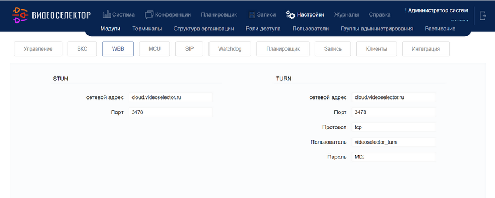Open Группы администрирования section
Viewport: 495px width, 198px height.
(377, 29)
